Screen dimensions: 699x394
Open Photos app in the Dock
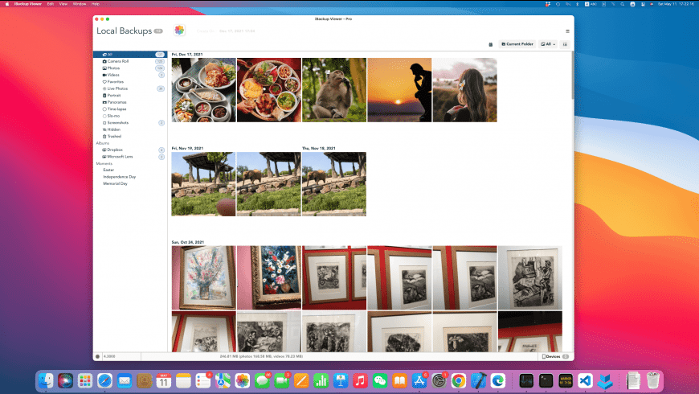point(242,380)
